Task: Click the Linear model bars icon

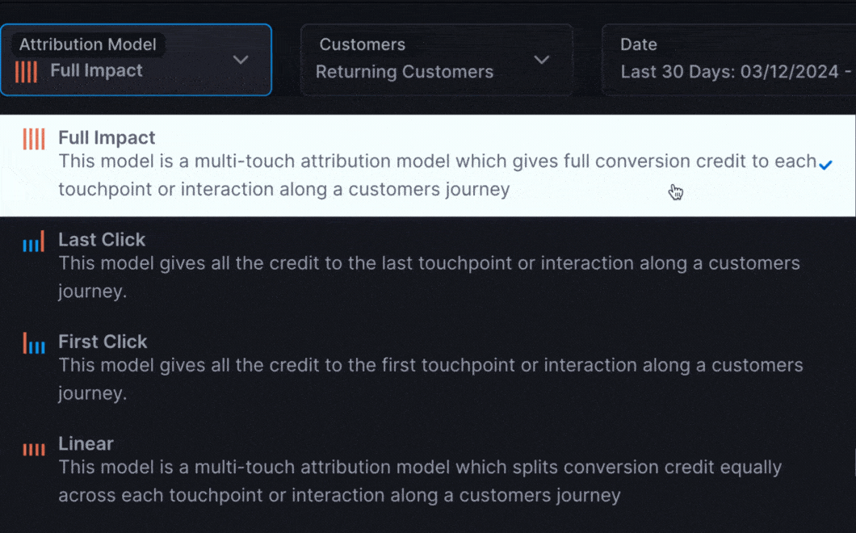Action: (x=34, y=450)
